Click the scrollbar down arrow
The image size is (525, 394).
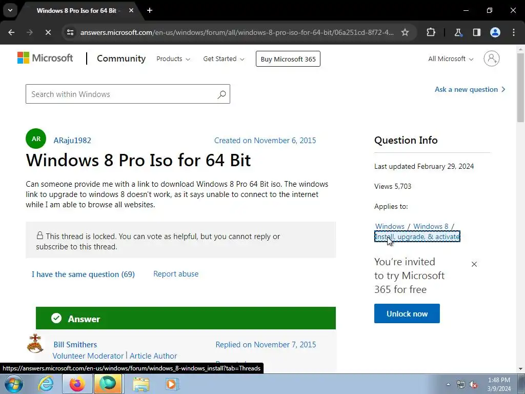click(521, 369)
